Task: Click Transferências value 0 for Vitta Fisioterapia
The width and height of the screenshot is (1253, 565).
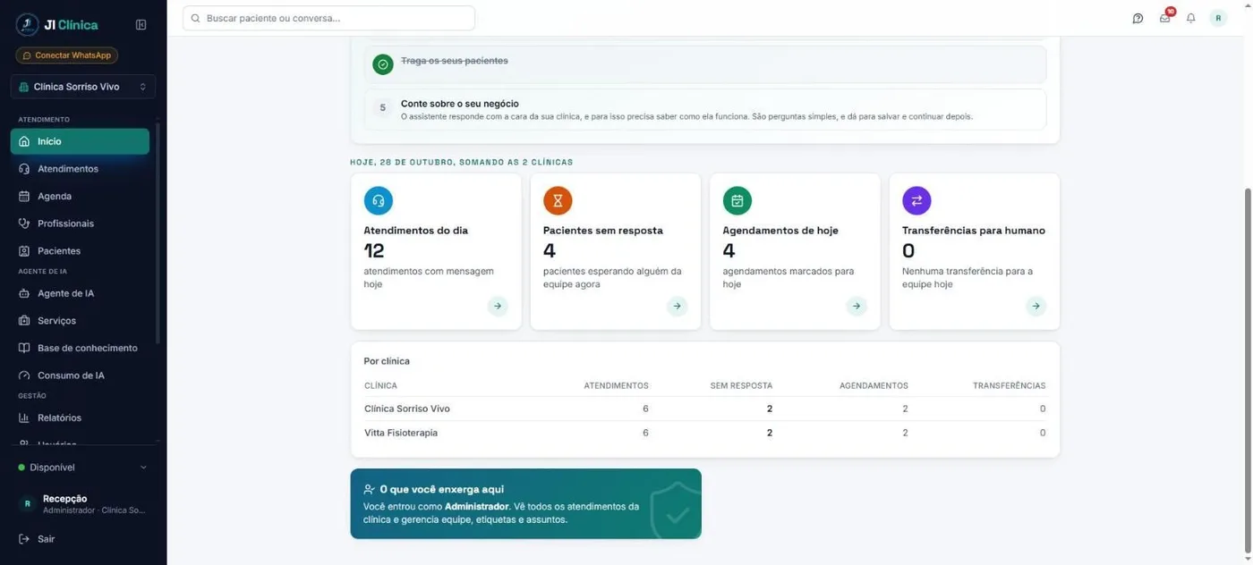Action: [x=1043, y=433]
